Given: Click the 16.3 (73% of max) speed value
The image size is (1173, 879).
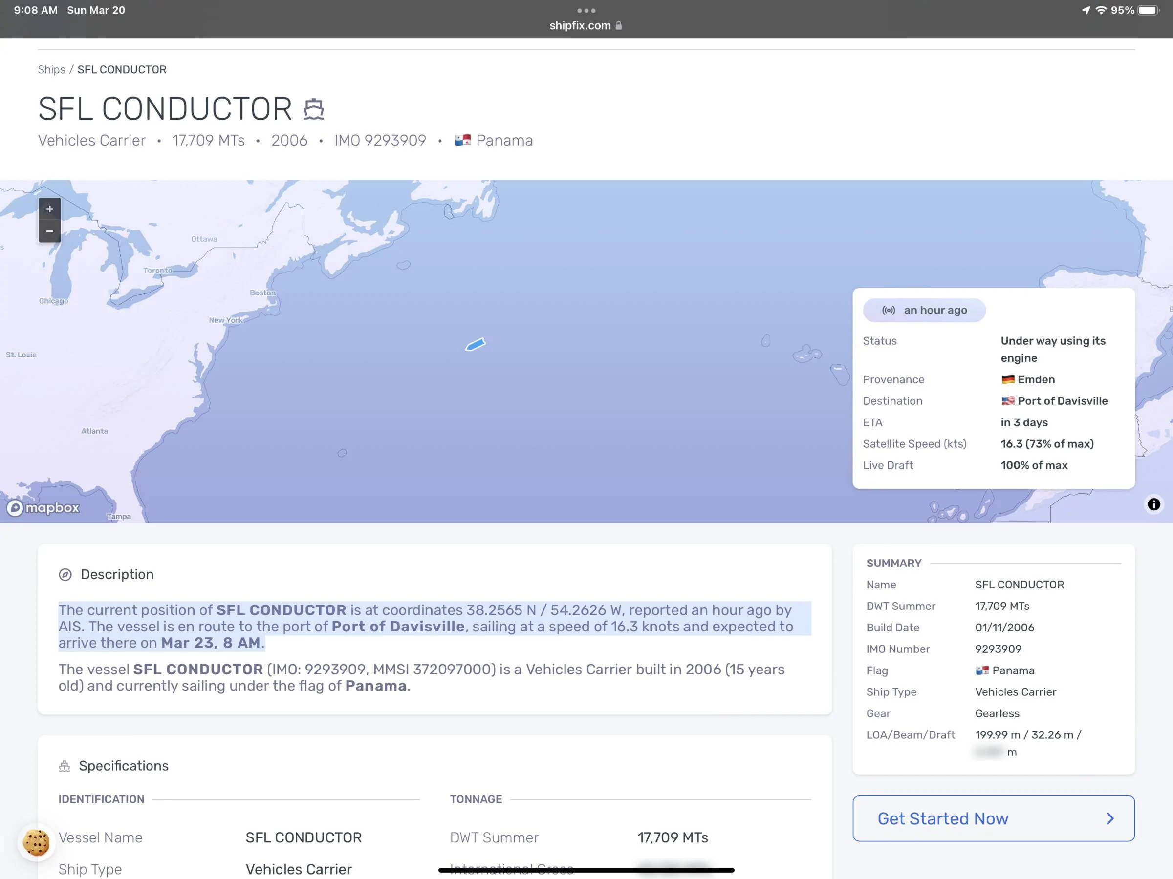Looking at the screenshot, I should coord(1047,444).
